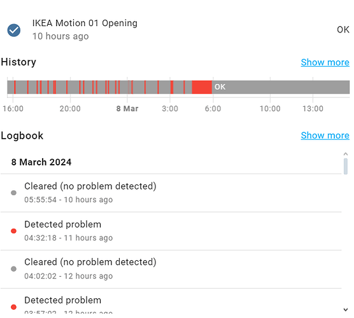The width and height of the screenshot is (354, 318).
Task: Click the red dot on the bottom logbook entry
Action: (x=13, y=307)
